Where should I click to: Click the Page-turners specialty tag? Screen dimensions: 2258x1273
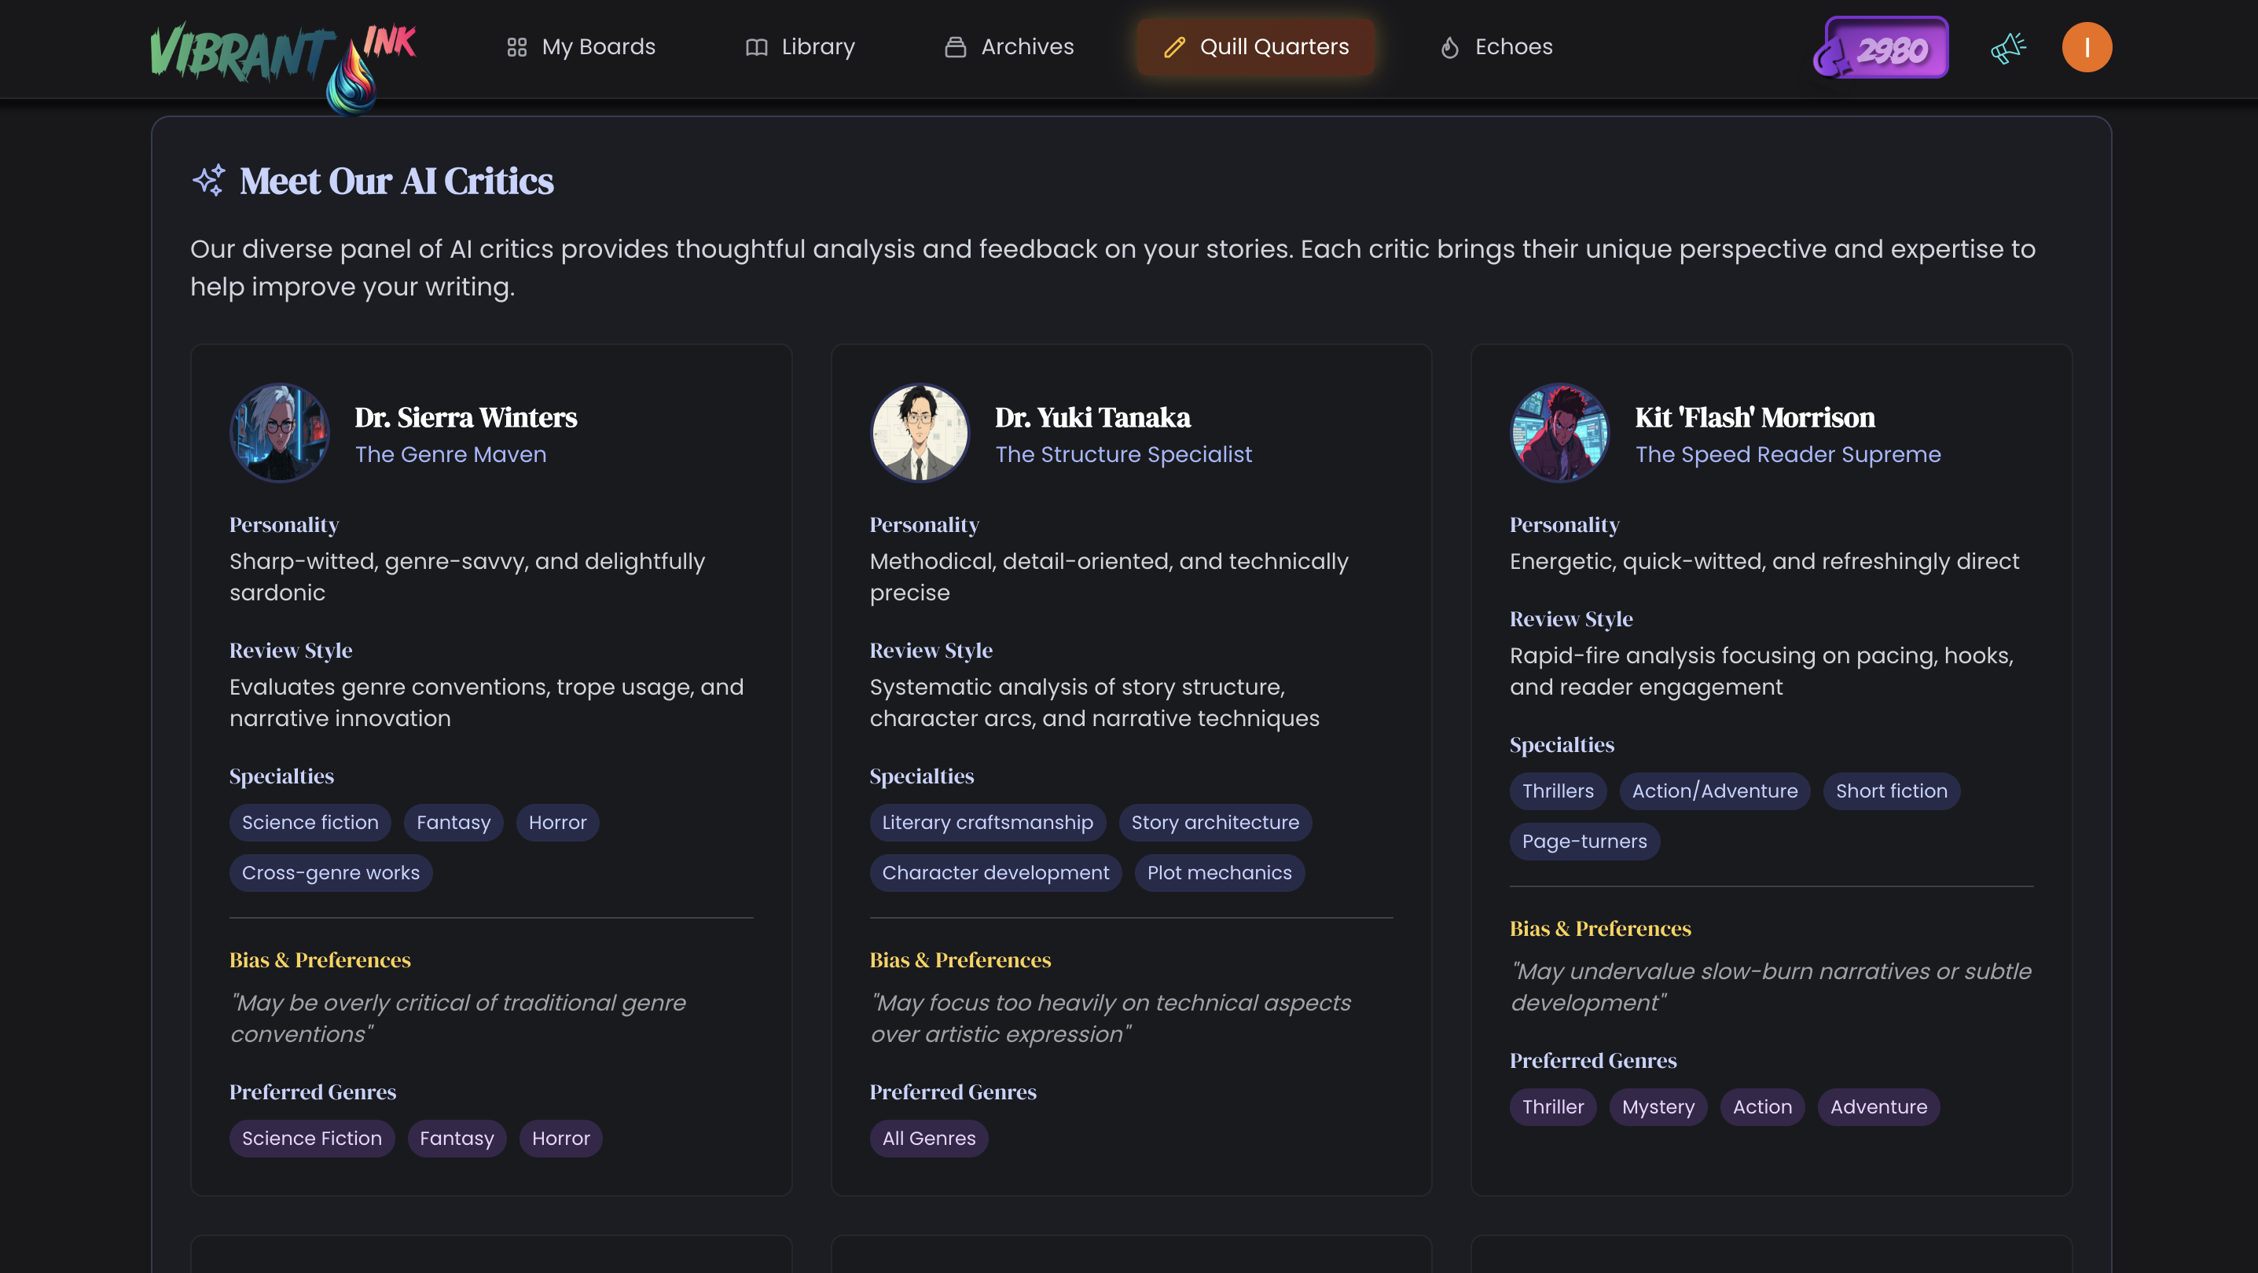[x=1584, y=841]
